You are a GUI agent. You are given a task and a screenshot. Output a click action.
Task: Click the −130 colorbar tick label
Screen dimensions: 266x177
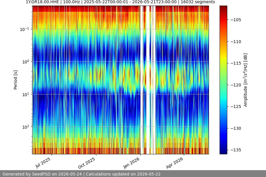(236, 128)
